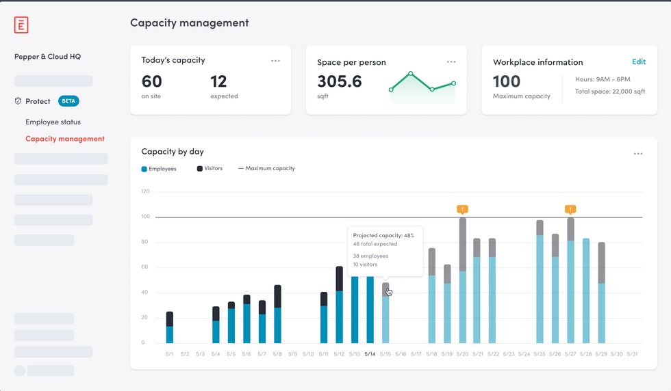This screenshot has height=391, width=671.
Task: Click Edit in Workplace information
Action: click(x=639, y=62)
